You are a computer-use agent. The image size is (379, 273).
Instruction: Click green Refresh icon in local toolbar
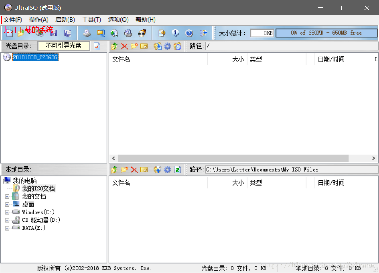pos(177,170)
